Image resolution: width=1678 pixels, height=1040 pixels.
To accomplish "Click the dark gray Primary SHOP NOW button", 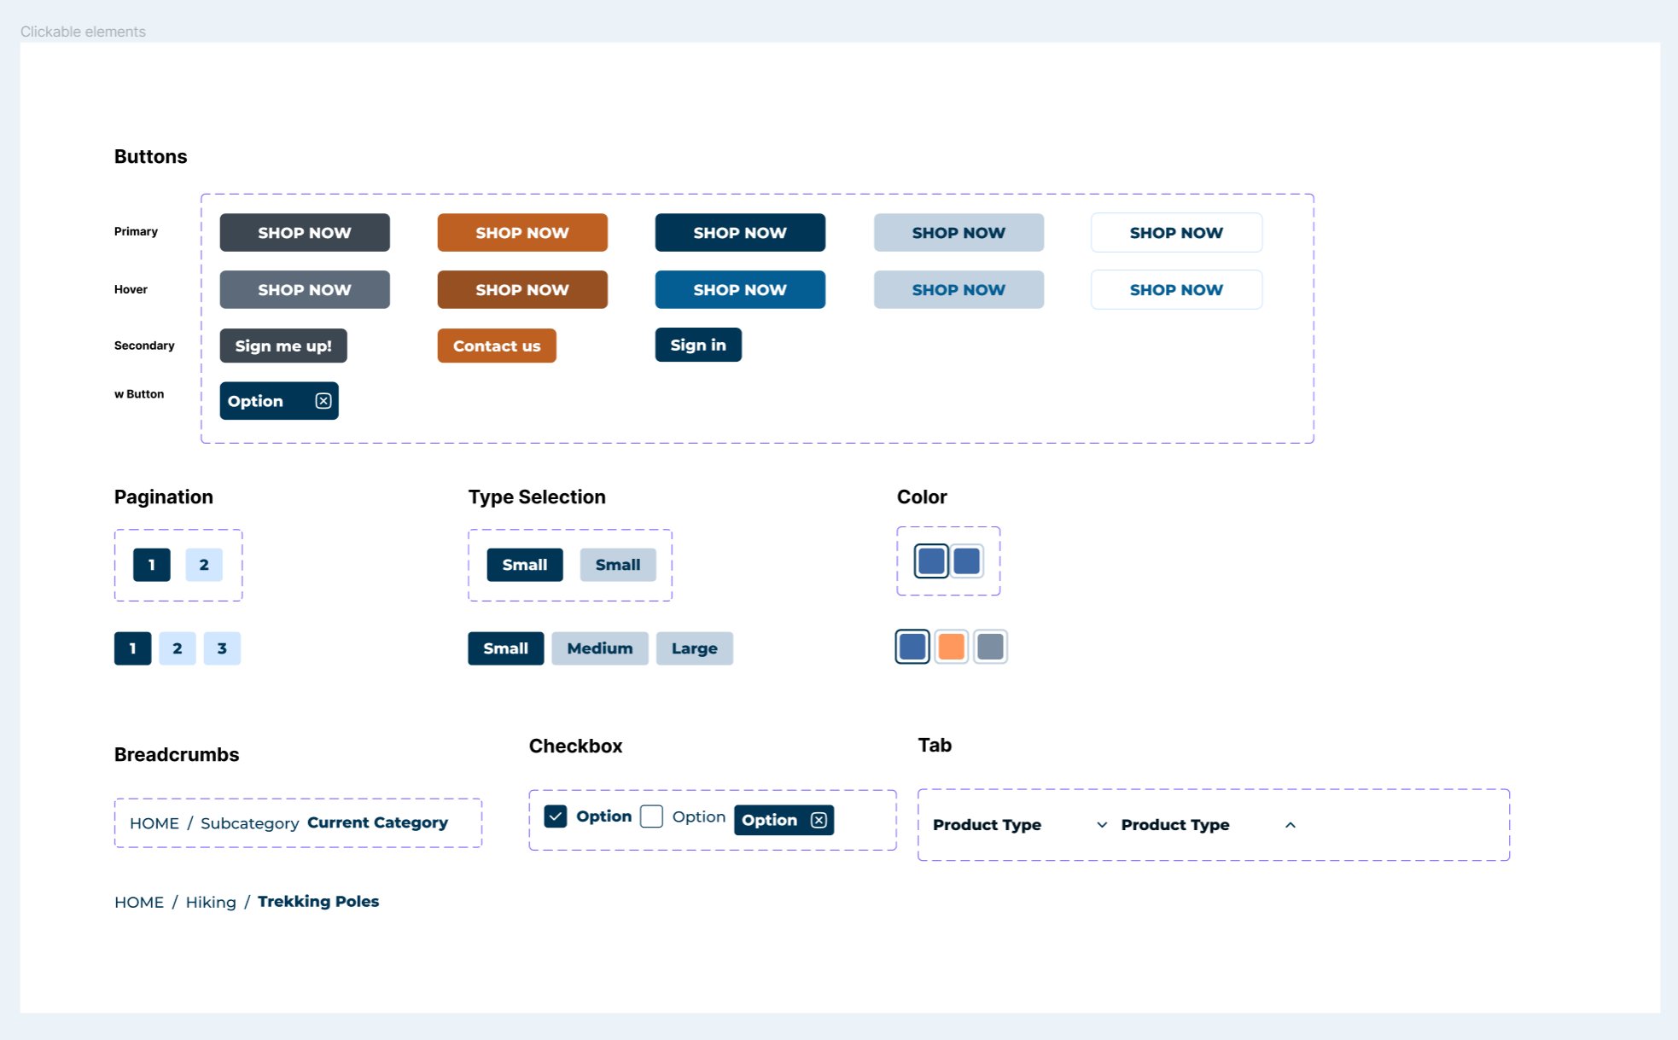I will [305, 233].
